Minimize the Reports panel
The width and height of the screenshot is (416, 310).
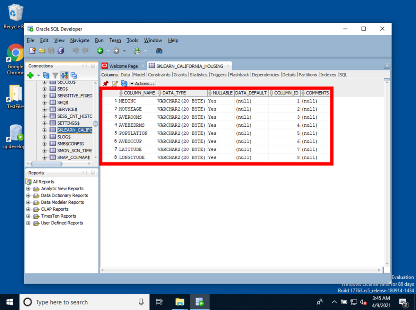pyautogui.click(x=93, y=173)
